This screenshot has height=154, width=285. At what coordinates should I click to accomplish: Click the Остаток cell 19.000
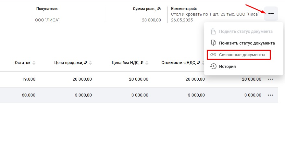29,79
